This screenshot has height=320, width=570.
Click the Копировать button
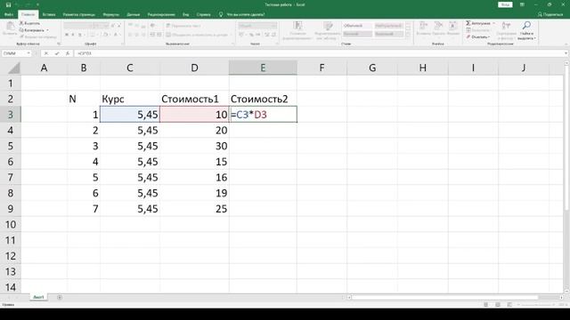coord(32,30)
